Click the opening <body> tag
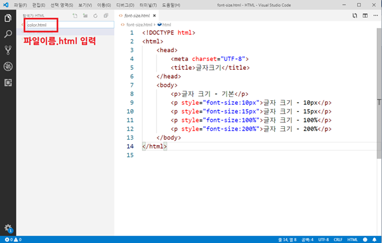The image size is (382, 243). coord(167,85)
